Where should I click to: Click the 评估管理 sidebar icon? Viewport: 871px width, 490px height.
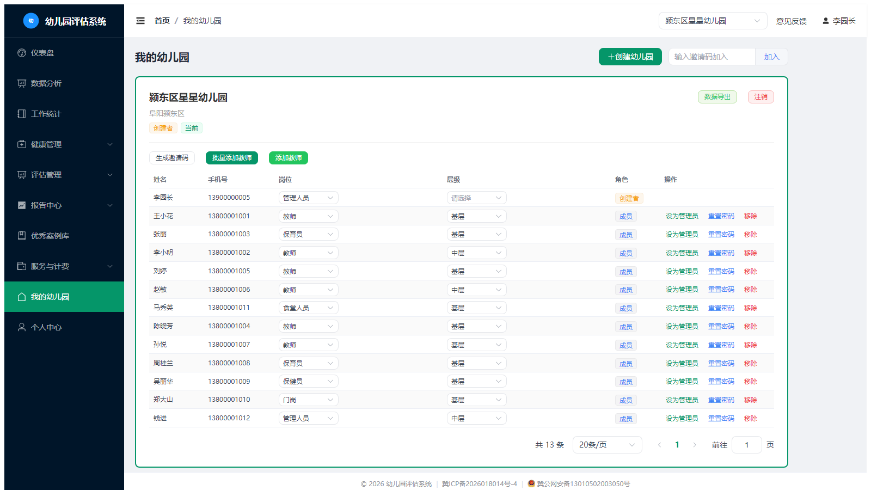pos(22,175)
